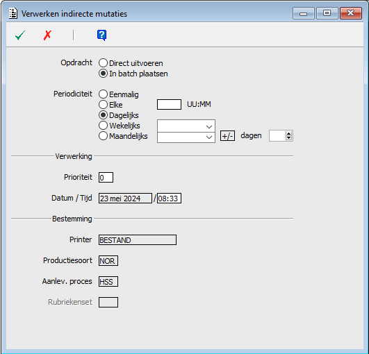The image size is (369, 354).
Task: Click the Aanlev. proces field HSS
Action: point(108,281)
